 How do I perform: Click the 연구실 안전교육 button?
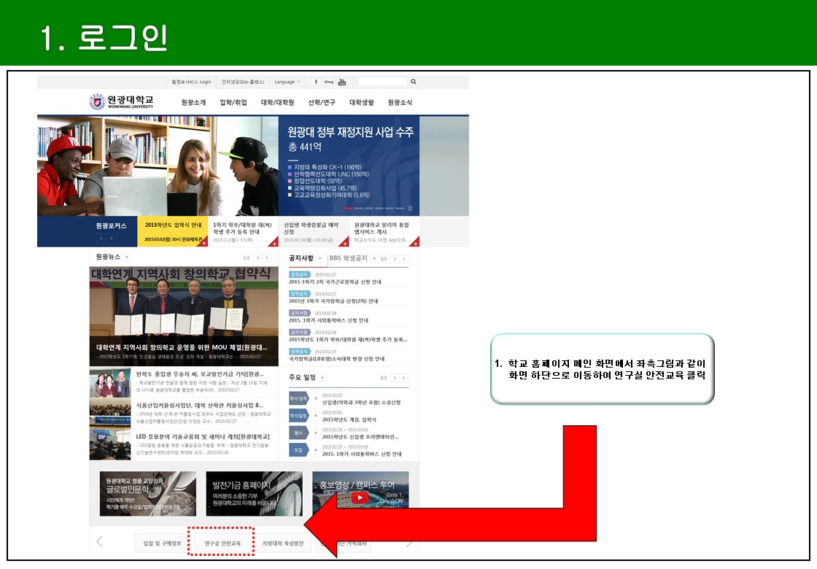(x=222, y=543)
